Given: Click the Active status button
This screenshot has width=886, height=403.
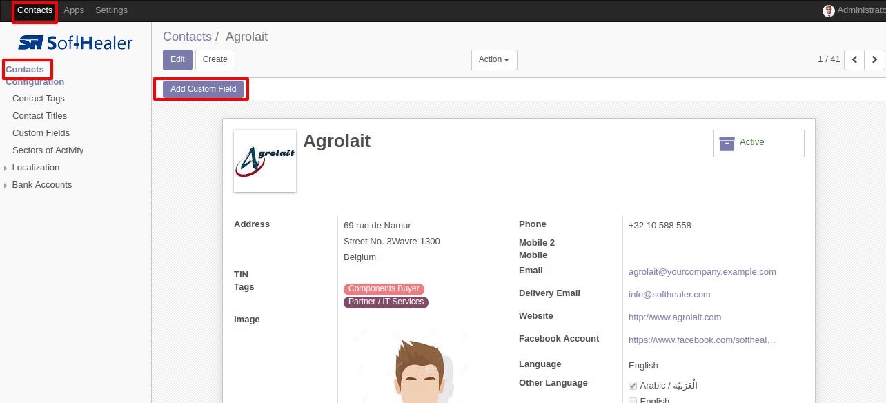Looking at the screenshot, I should [759, 144].
